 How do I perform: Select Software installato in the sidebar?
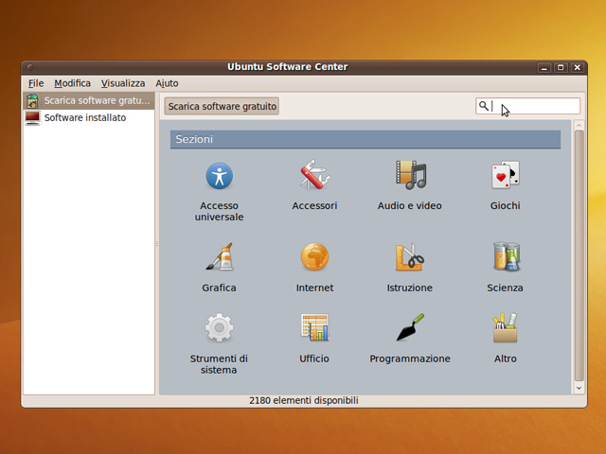click(x=84, y=118)
